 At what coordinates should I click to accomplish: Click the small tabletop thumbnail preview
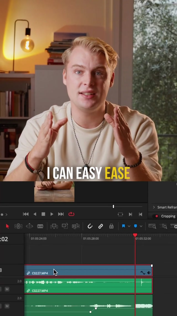click(54, 191)
